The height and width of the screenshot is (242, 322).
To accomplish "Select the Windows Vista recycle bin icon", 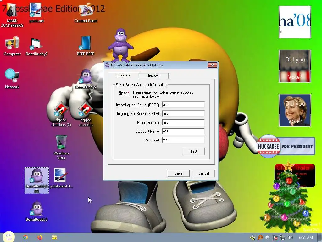I will (61, 147).
